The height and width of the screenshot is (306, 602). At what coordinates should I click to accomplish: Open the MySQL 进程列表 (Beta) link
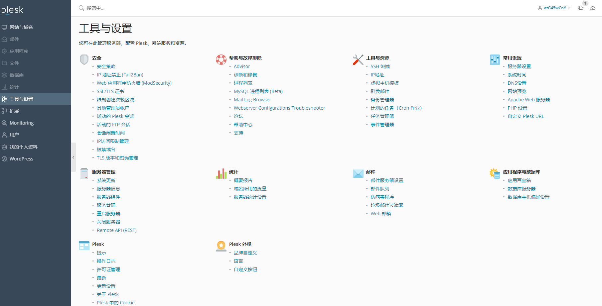click(258, 91)
